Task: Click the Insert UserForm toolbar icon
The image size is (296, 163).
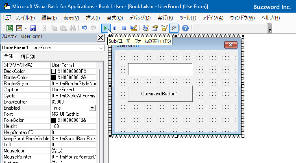Action: point(19,28)
